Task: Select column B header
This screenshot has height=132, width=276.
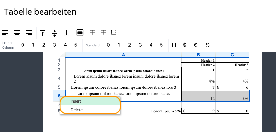Action: point(198,55)
